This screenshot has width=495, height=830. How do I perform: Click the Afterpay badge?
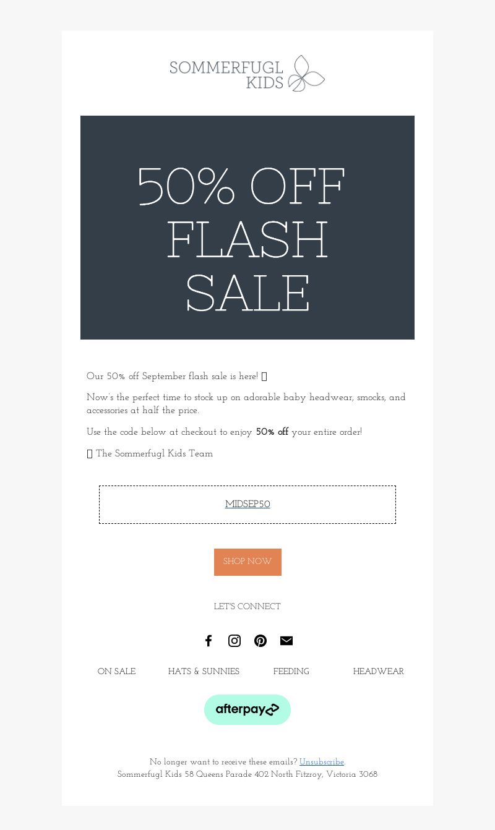247,709
